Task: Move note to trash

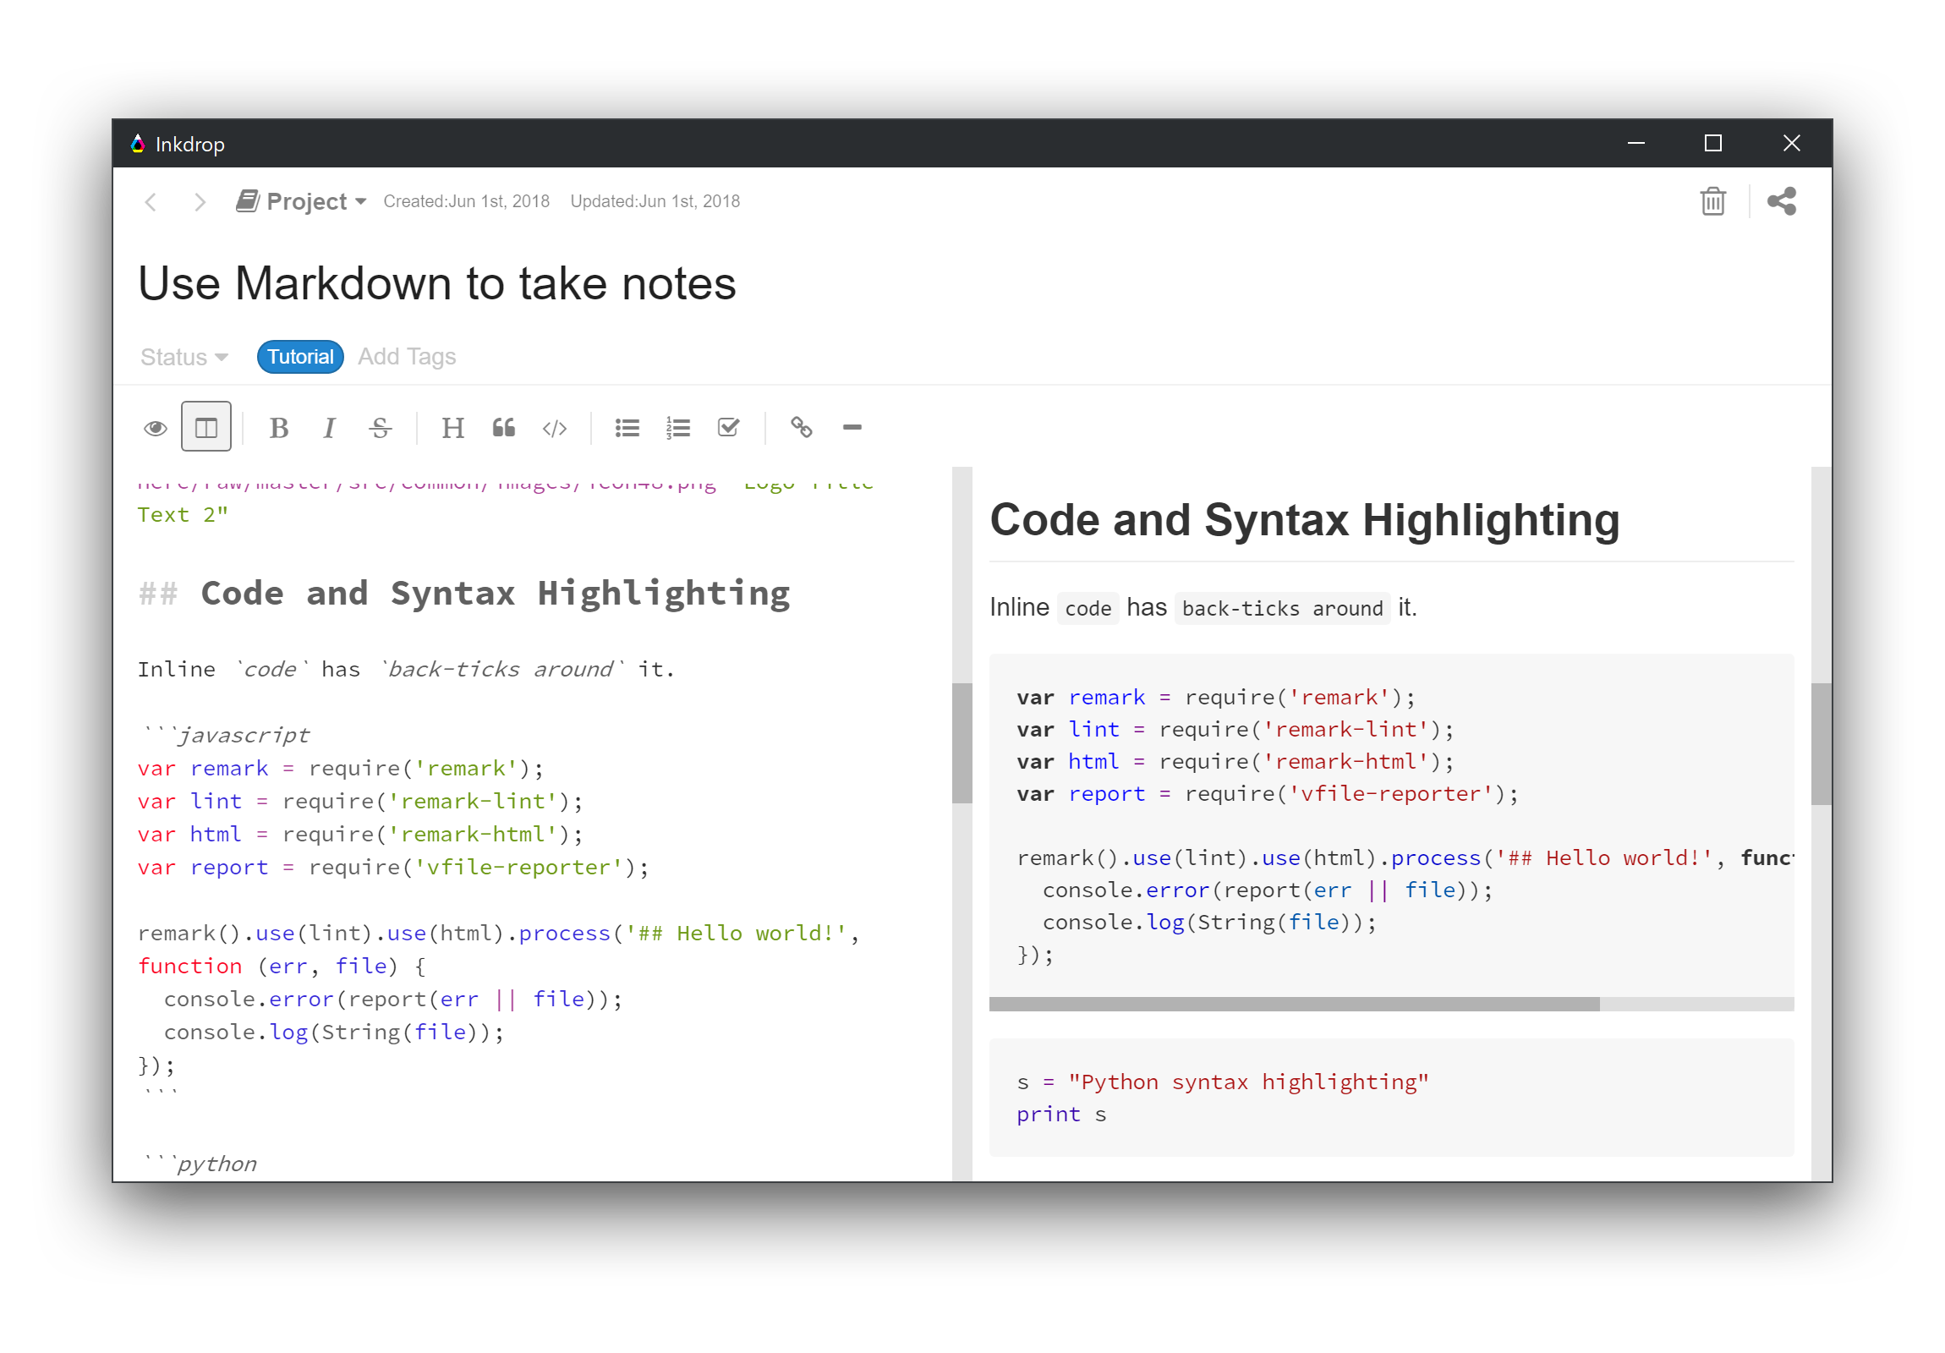Action: tap(1713, 201)
